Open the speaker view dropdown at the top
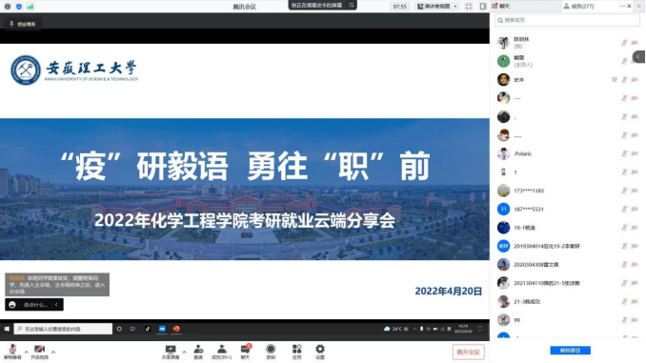This screenshot has width=646, height=363. coord(437,6)
